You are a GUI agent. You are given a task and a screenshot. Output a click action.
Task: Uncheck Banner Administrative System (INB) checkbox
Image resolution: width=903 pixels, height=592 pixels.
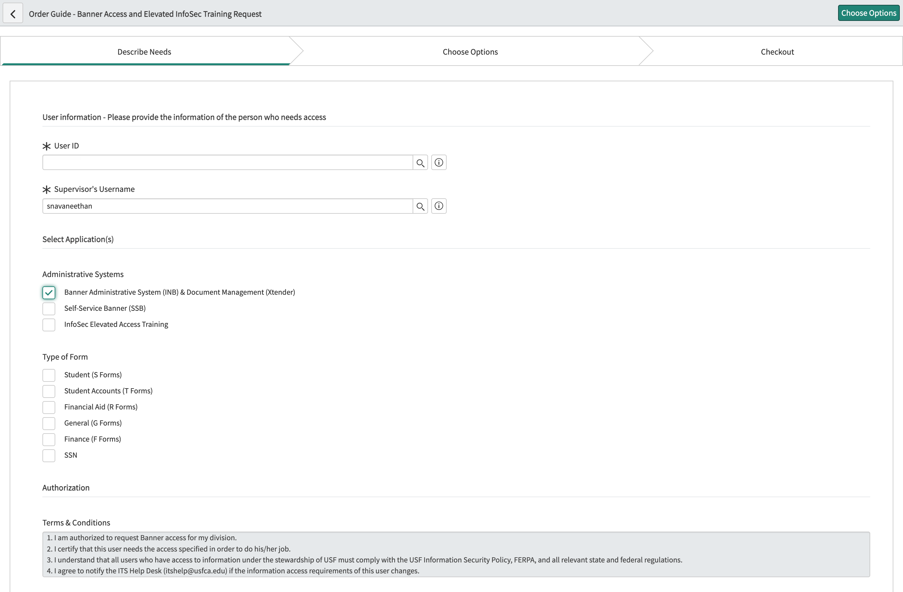tap(49, 292)
